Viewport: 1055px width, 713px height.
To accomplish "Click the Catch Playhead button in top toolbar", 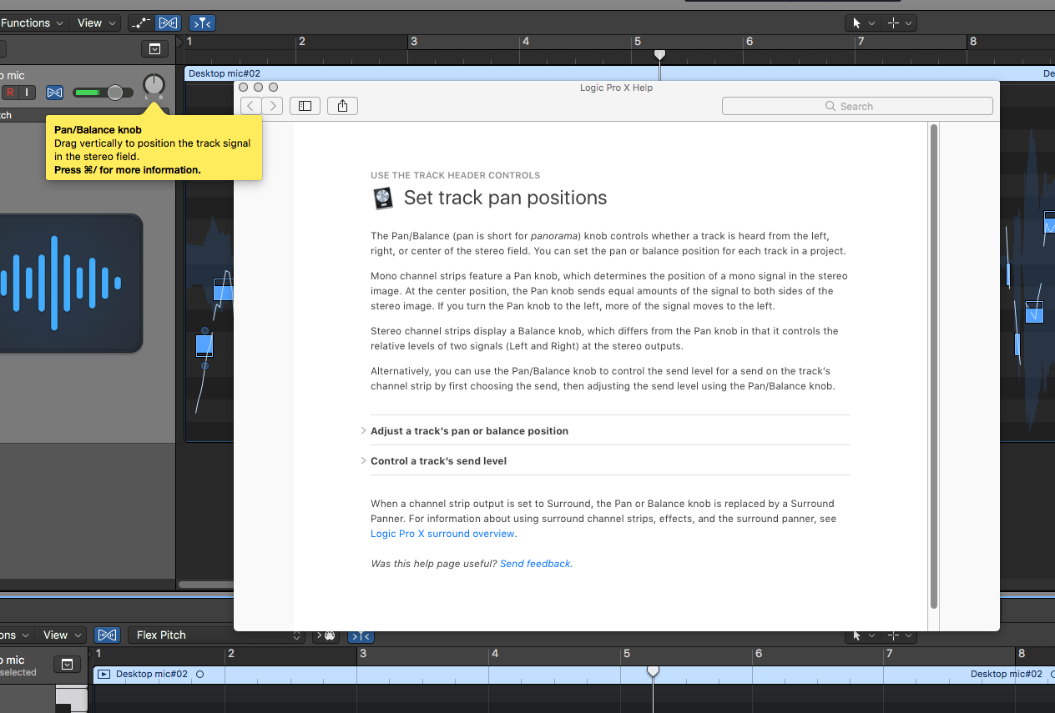I will (x=201, y=23).
